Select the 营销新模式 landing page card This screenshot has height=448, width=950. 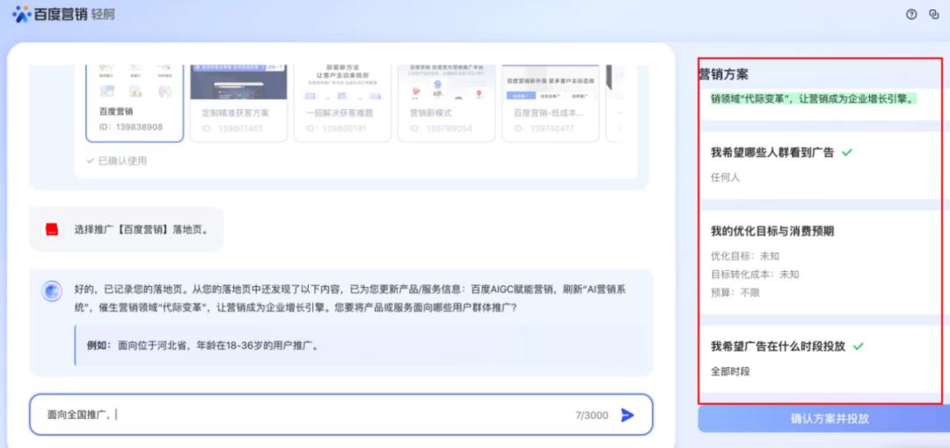tap(447, 102)
